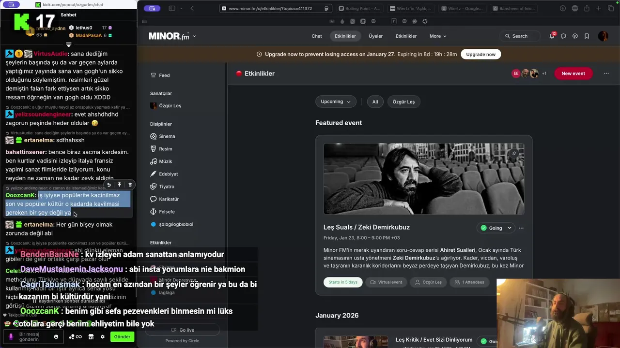
Task: Click the Safari share icon
Action: point(587,8)
